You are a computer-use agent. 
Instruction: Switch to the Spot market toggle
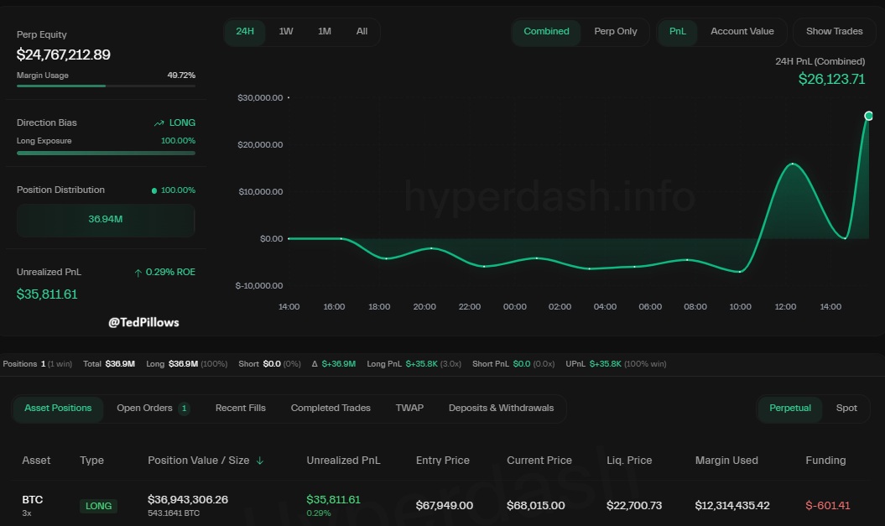[x=846, y=408]
